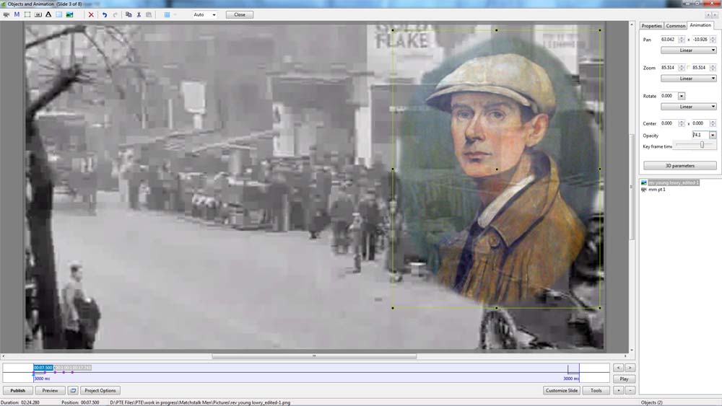Paste object from clipboard
722x406 pixels.
point(149,14)
